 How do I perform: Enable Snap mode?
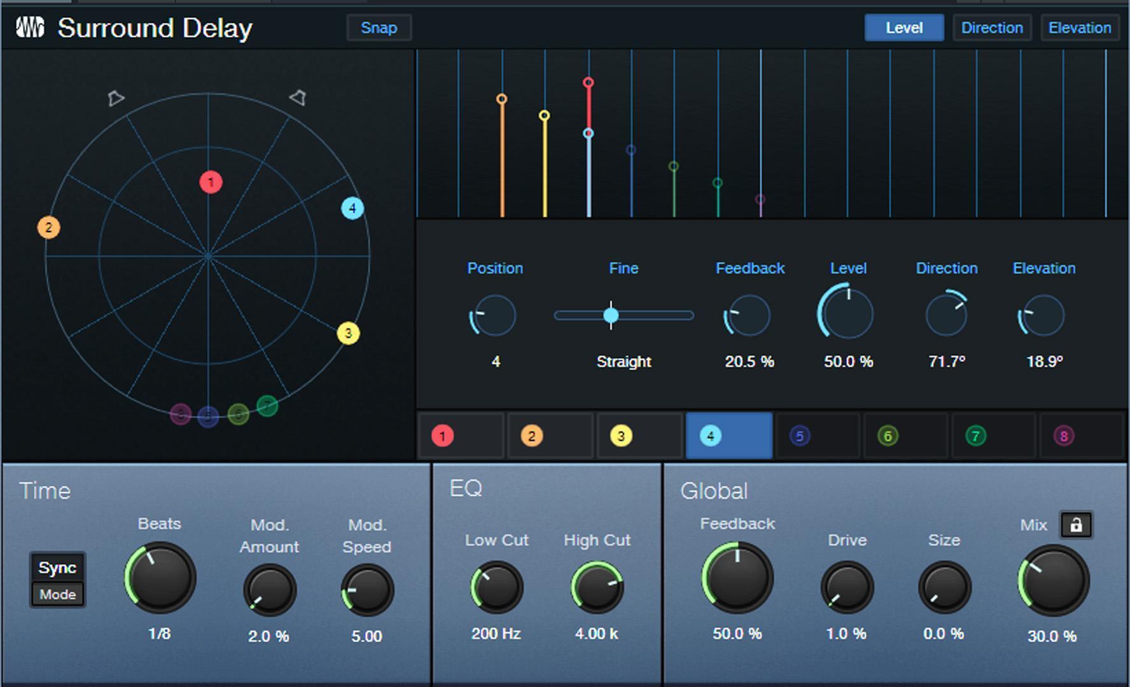tap(379, 27)
